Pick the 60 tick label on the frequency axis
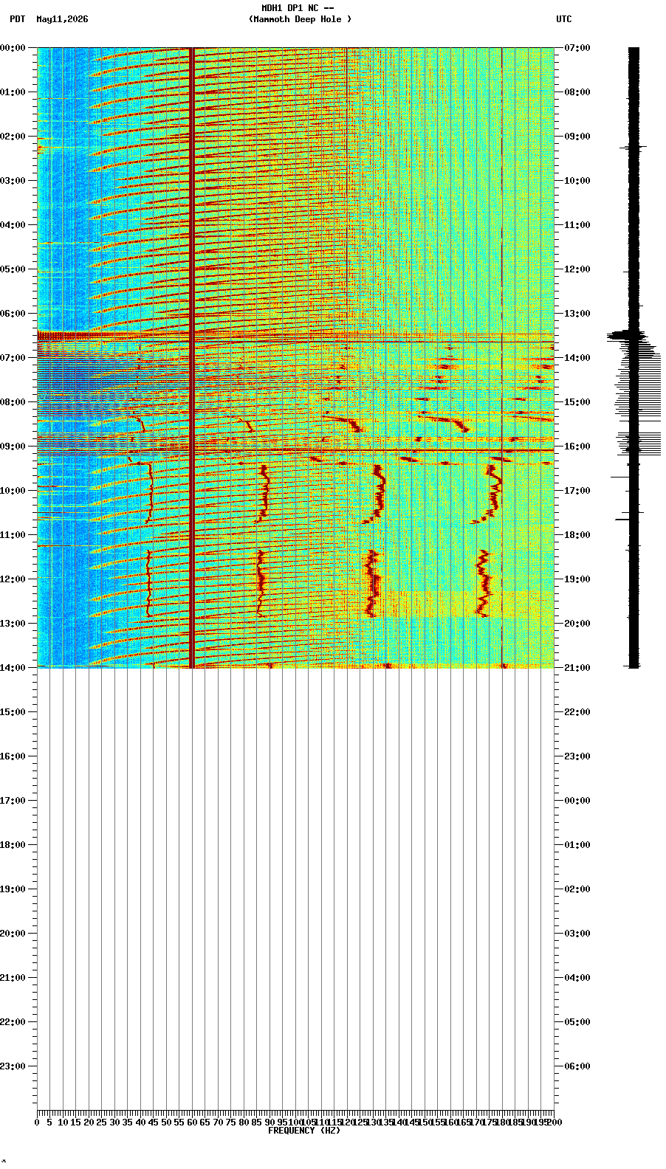 click(x=192, y=1123)
